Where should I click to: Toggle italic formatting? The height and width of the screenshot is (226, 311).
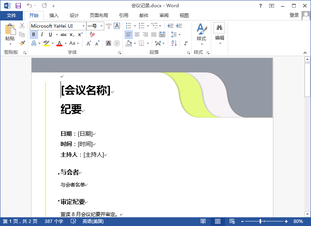point(42,35)
